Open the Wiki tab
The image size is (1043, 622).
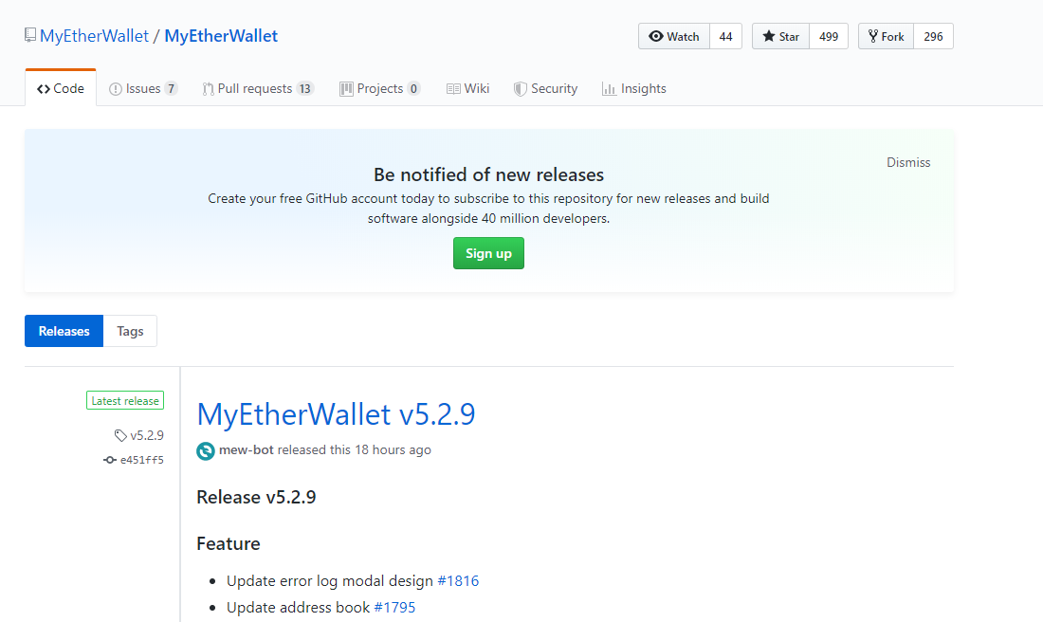pos(468,88)
